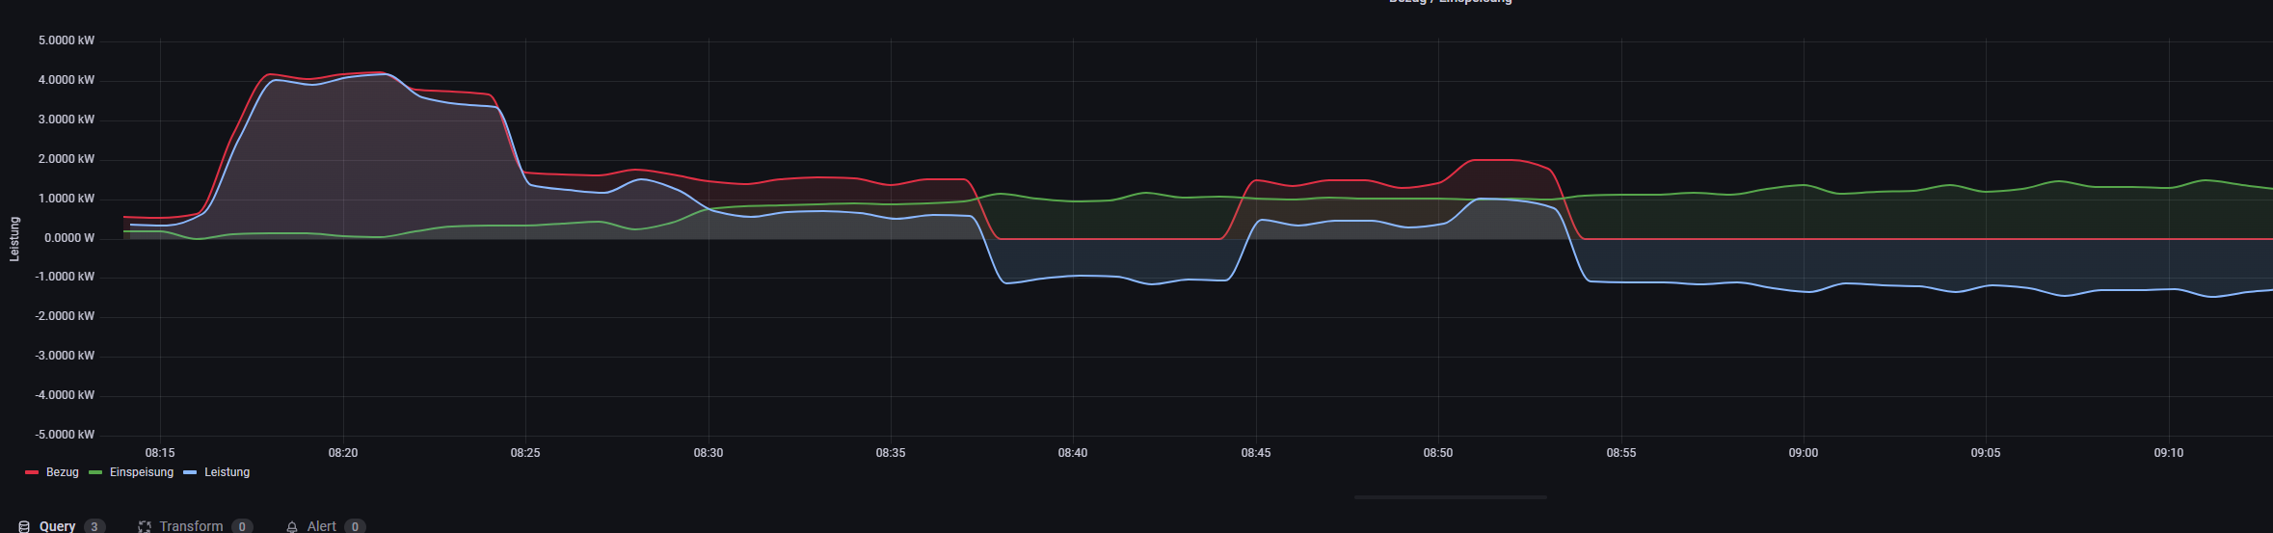Toggle the Leistung series in the legend
The image size is (2273, 533).
tap(227, 472)
